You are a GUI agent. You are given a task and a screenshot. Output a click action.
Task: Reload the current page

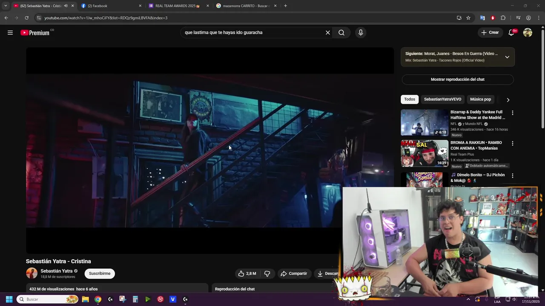click(26, 18)
